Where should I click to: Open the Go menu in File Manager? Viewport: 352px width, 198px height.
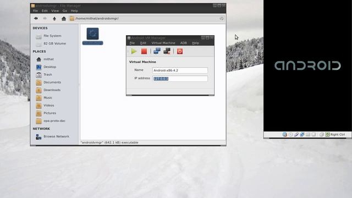tap(65, 11)
